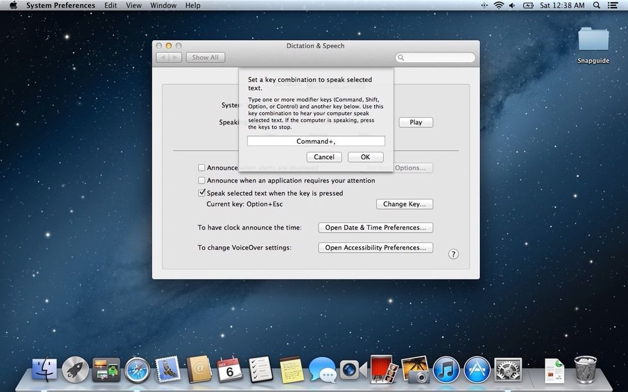Launch Safari from the Dock

click(138, 370)
